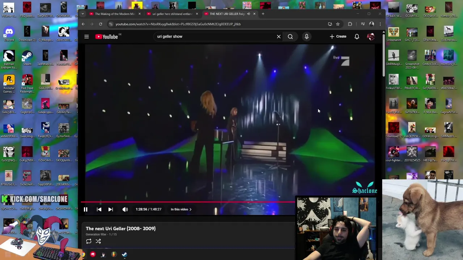The image size is (463, 260).
Task: Go back in browser history
Action: click(83, 24)
